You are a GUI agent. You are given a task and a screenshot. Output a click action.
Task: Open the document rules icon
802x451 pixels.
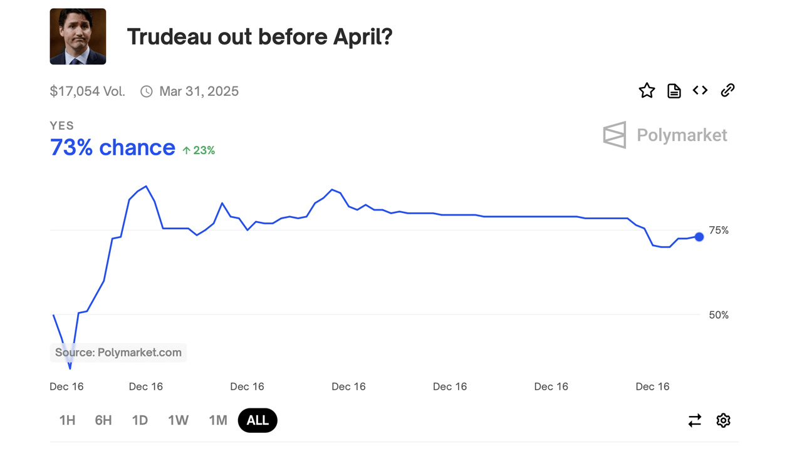674,91
